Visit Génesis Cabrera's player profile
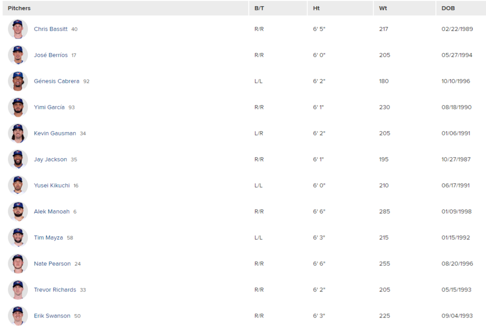 pyautogui.click(x=56, y=81)
